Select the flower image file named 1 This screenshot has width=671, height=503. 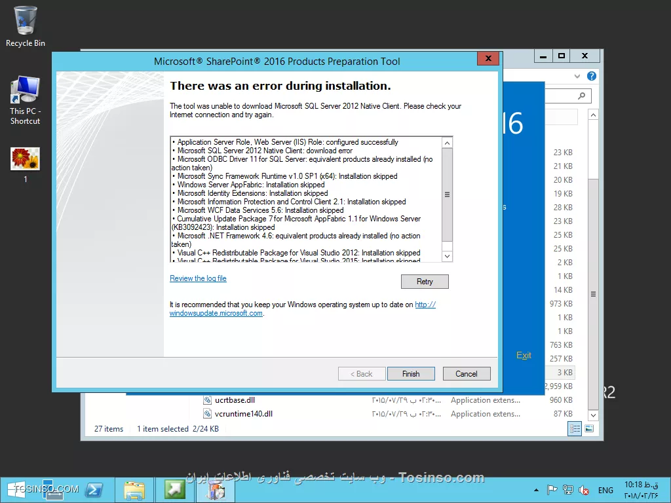(x=26, y=165)
